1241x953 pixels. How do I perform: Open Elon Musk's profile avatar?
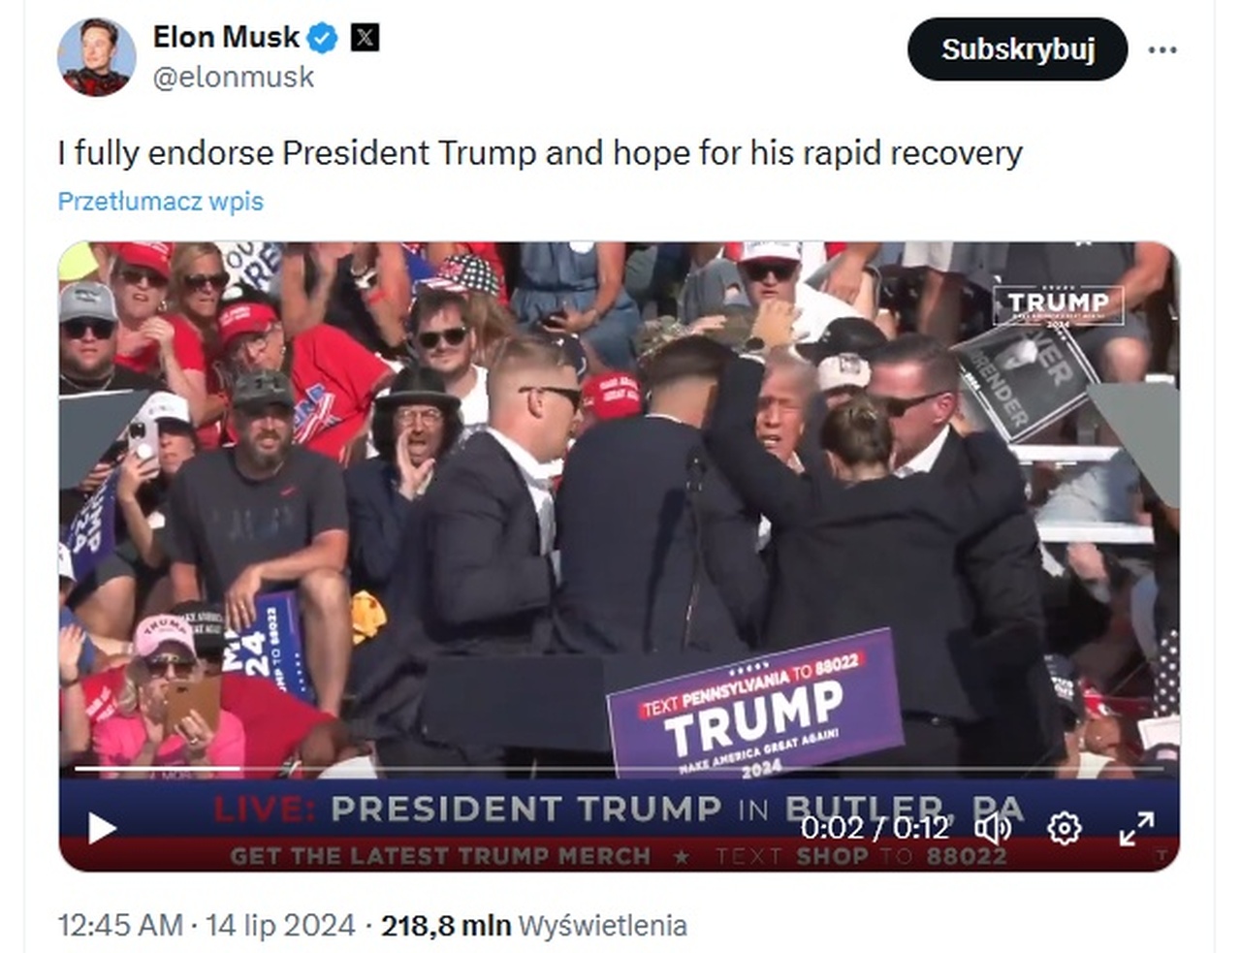coord(96,56)
